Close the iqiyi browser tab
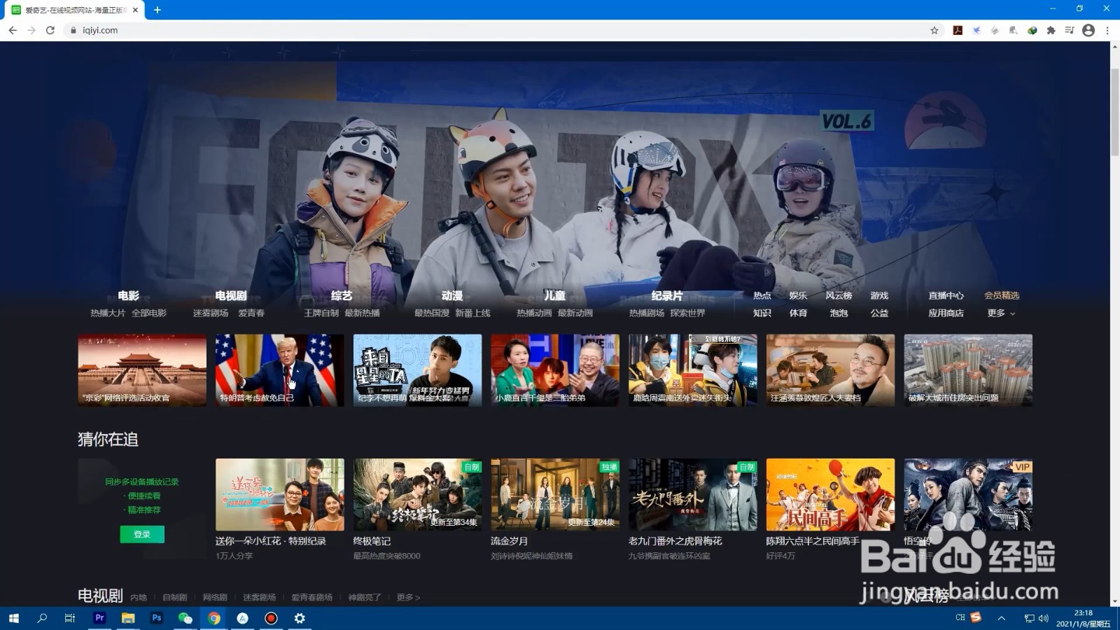1120x630 pixels. [135, 10]
